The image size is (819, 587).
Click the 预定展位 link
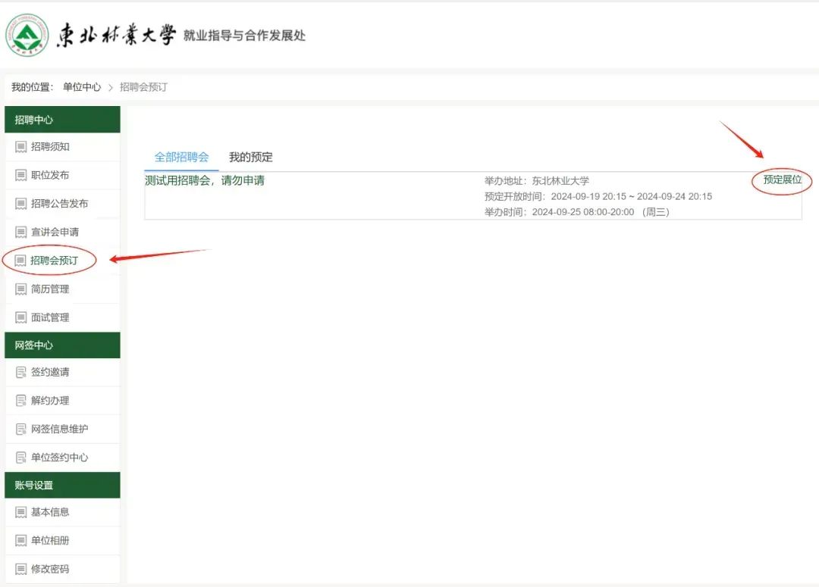(782, 180)
